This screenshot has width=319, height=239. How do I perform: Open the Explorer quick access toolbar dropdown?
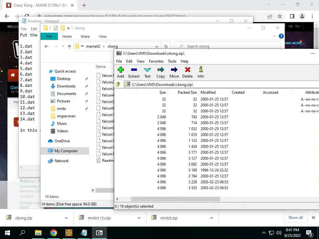pos(68,28)
